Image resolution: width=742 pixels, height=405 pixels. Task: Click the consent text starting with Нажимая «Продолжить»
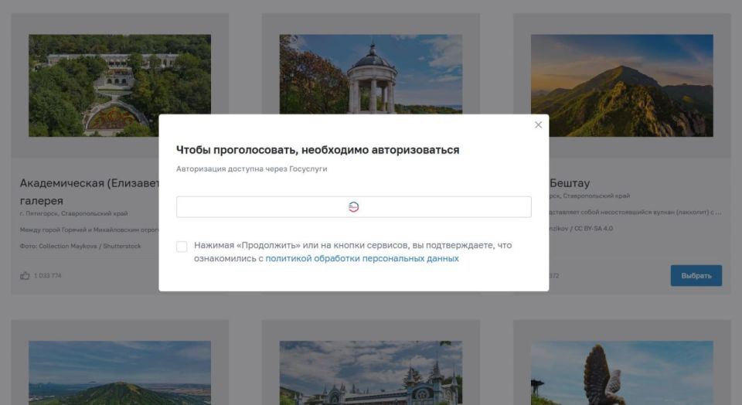(x=352, y=246)
